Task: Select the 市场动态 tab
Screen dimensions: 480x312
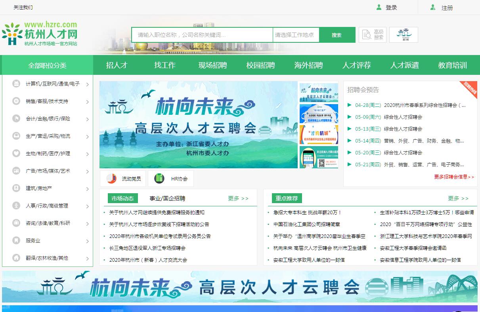Action: [122, 198]
